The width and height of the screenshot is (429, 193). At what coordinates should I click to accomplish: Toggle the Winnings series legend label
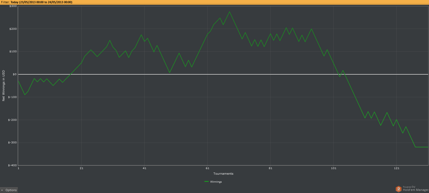pyautogui.click(x=216, y=182)
